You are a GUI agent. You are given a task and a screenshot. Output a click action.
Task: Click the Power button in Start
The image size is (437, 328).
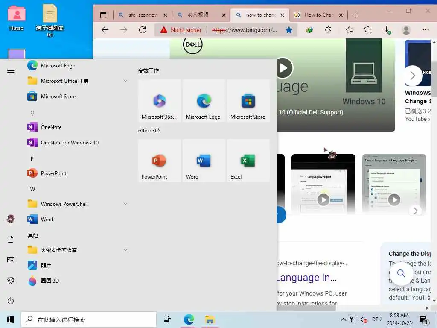pyautogui.click(x=11, y=301)
